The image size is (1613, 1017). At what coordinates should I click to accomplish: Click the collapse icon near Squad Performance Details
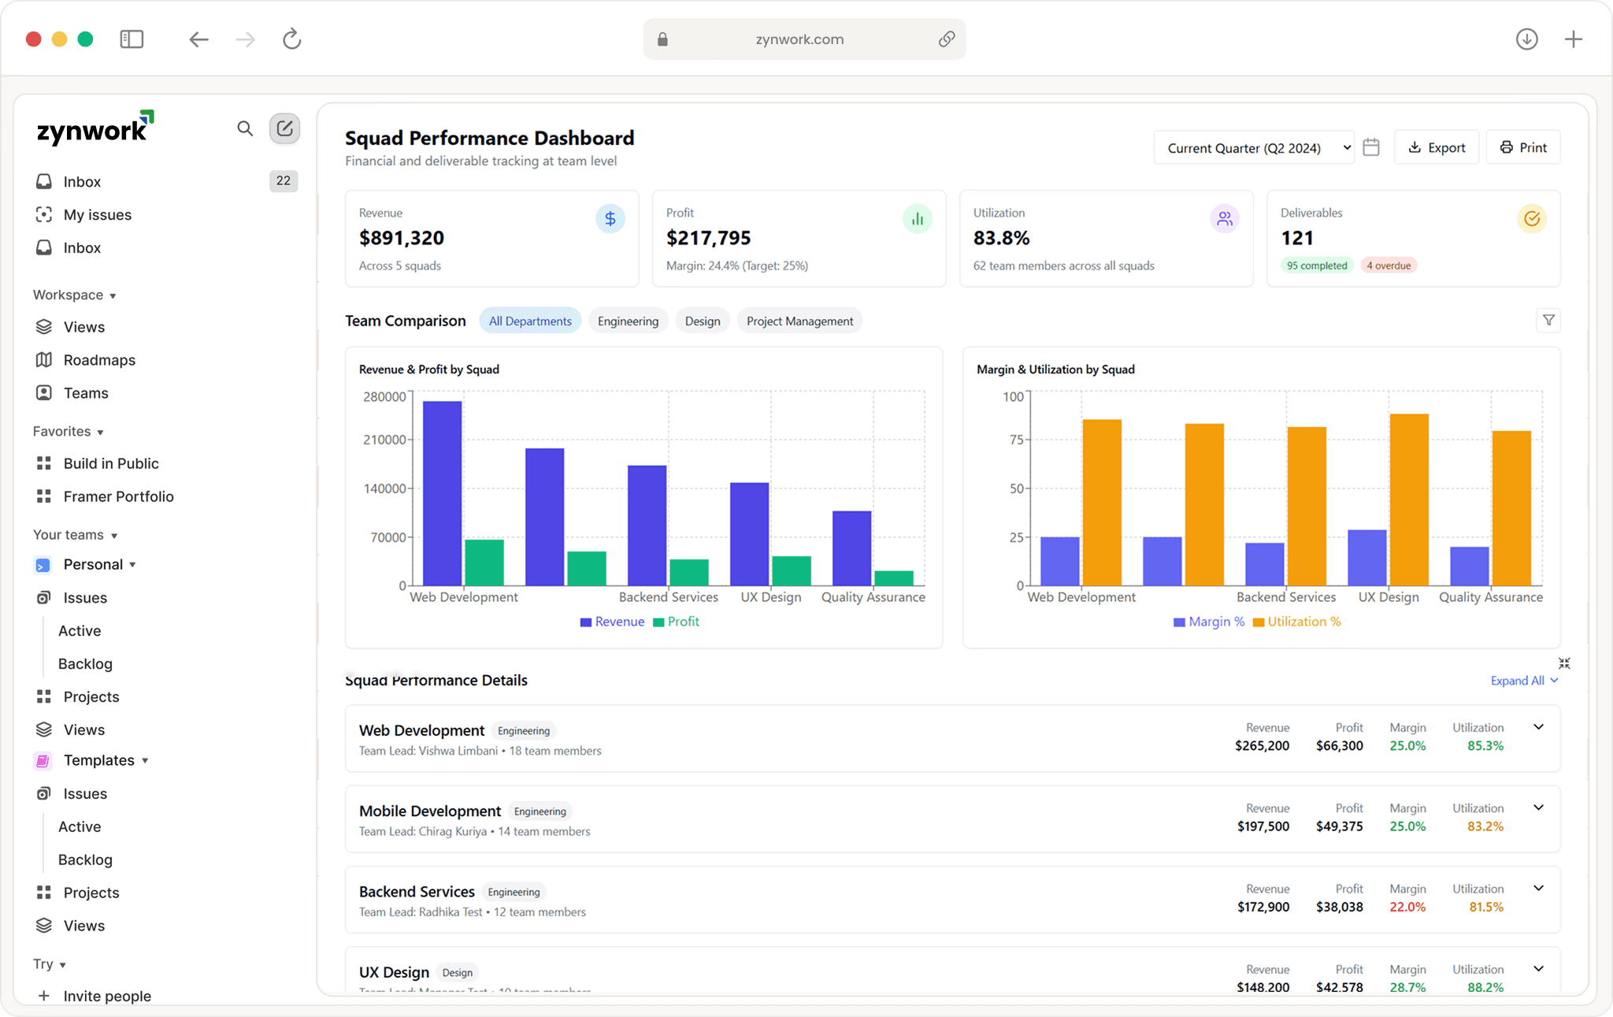(x=1564, y=663)
